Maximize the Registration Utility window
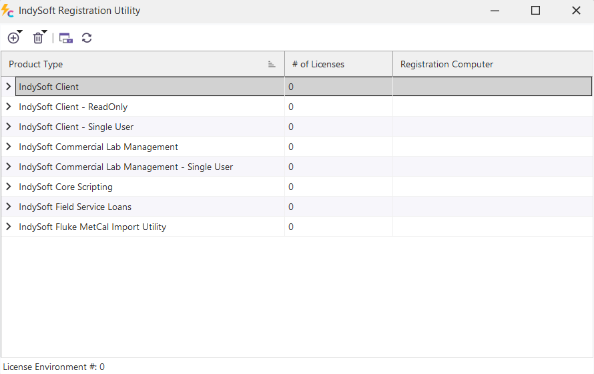Image resolution: width=594 pixels, height=374 pixels. [535, 11]
